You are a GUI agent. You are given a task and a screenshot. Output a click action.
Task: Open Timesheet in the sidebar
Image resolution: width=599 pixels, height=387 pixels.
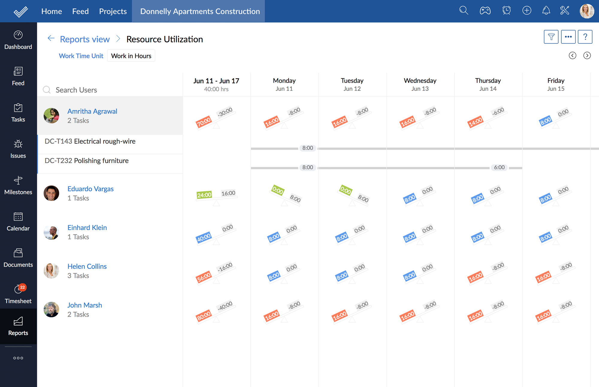coord(18,294)
